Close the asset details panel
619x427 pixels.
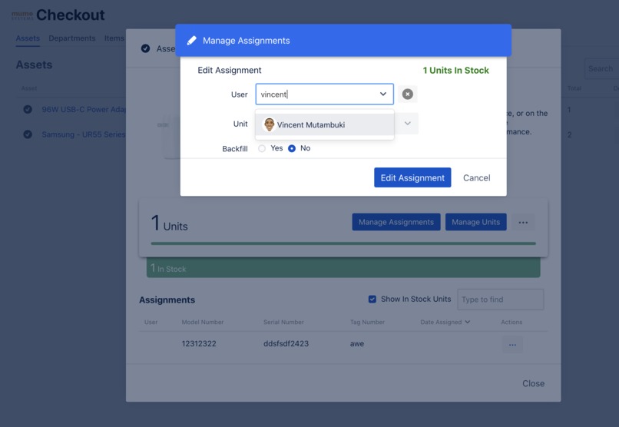point(533,383)
